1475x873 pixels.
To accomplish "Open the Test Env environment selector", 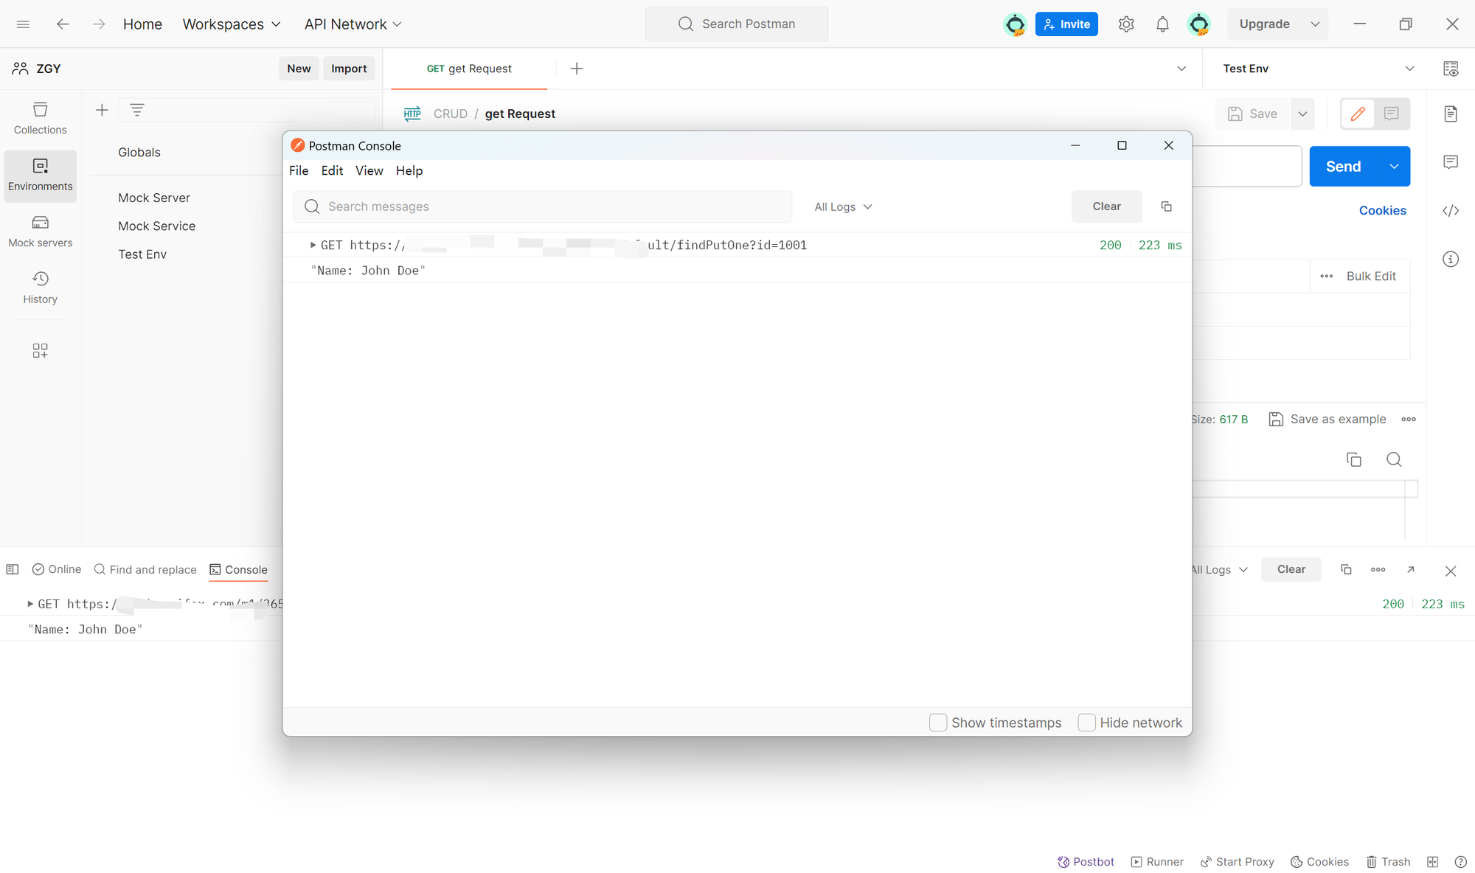I will tap(1318, 69).
